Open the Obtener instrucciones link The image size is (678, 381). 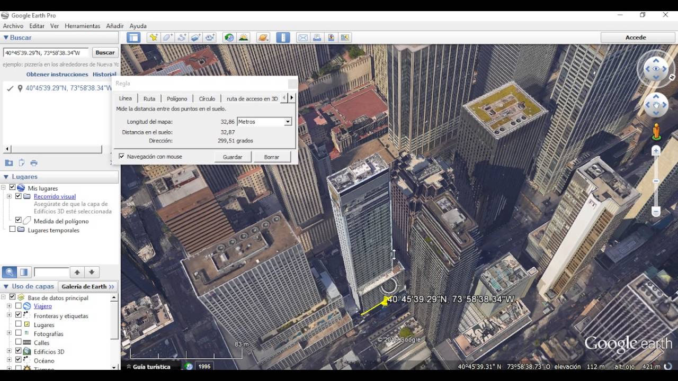[x=57, y=75]
